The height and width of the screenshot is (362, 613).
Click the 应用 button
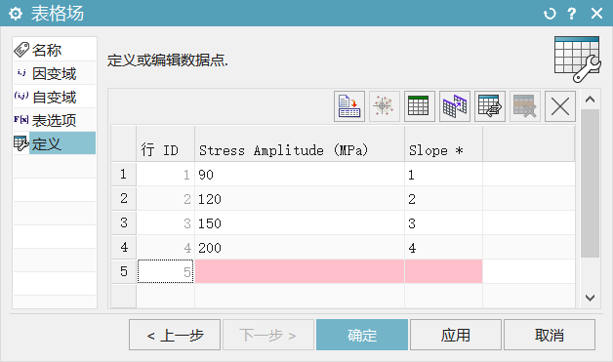[x=456, y=335]
